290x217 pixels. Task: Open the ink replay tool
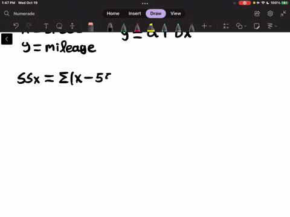tap(270, 26)
